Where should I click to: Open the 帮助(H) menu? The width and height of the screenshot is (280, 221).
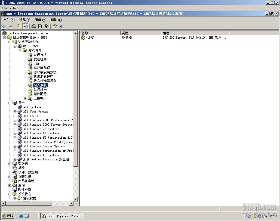(56, 20)
